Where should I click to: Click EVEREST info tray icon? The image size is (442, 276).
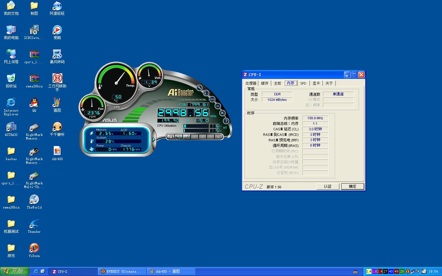click(x=408, y=271)
